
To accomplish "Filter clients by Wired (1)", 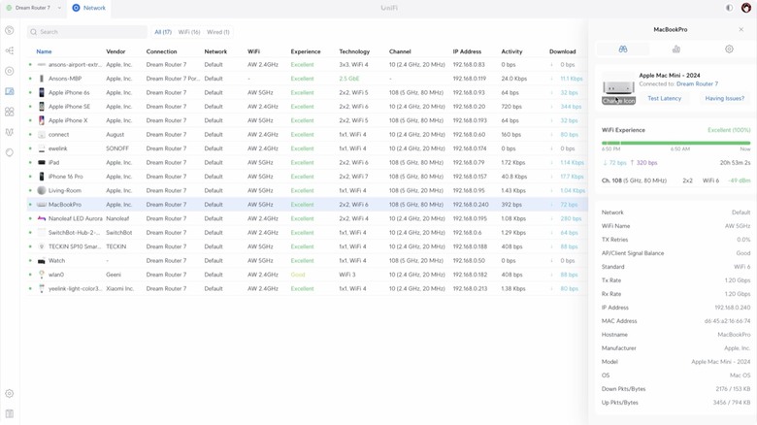I will 218,32.
